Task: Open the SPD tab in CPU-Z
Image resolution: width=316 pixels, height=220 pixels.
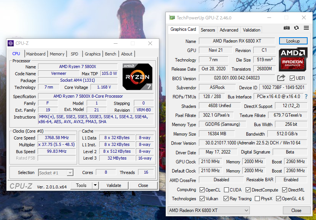Action: [x=75, y=54]
